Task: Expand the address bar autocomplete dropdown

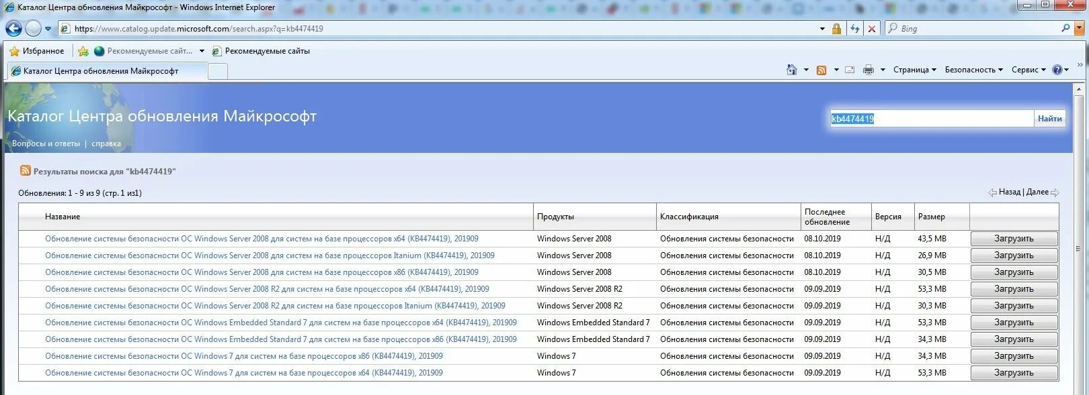Action: pyautogui.click(x=822, y=29)
